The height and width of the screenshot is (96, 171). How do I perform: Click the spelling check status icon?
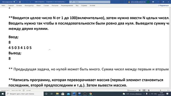point(24,90)
